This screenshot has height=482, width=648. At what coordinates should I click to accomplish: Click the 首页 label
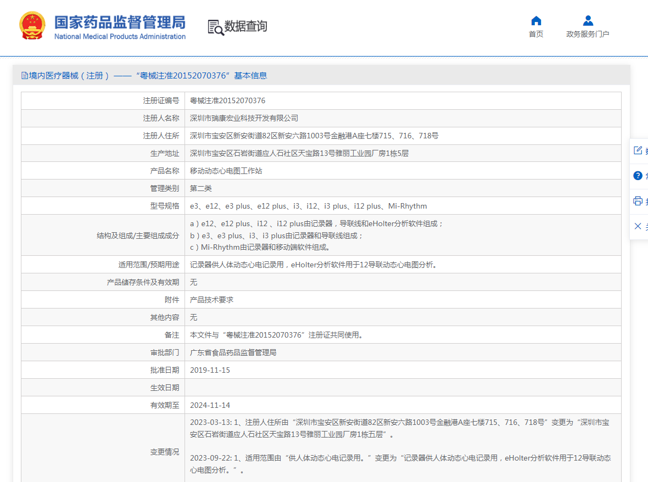coord(536,34)
